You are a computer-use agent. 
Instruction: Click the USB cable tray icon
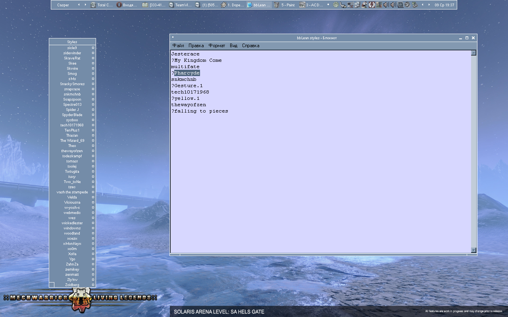click(343, 5)
